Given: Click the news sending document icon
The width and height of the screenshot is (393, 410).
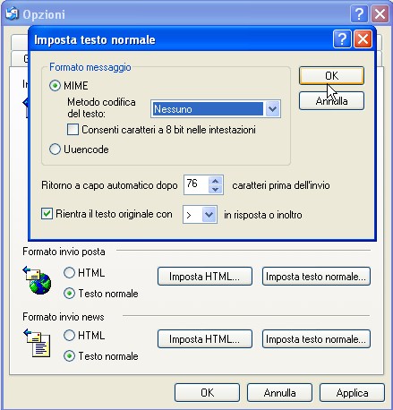Looking at the screenshot, I should pyautogui.click(x=38, y=343).
